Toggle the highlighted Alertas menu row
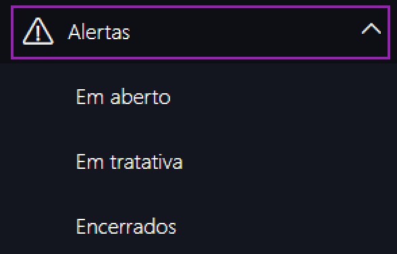 tap(201, 32)
